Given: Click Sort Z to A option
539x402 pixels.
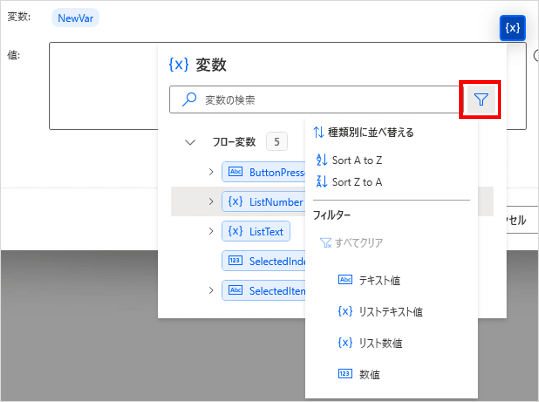Looking at the screenshot, I should pyautogui.click(x=357, y=182).
